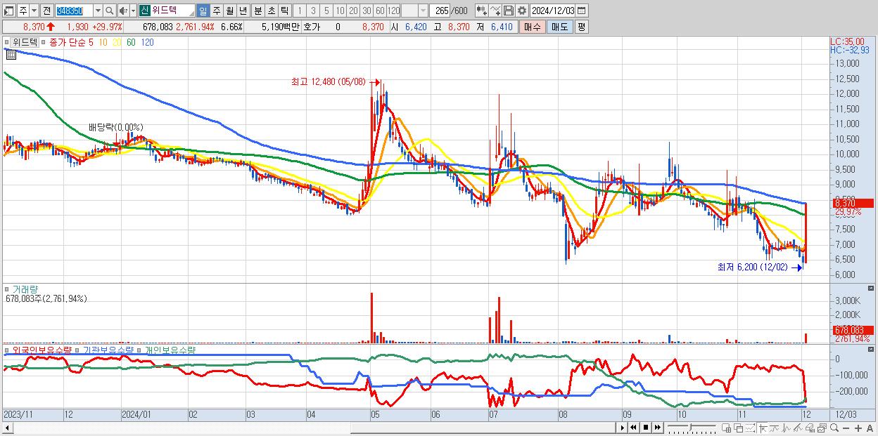
Task: Click the A text icon at bottom right
Action: (870, 428)
